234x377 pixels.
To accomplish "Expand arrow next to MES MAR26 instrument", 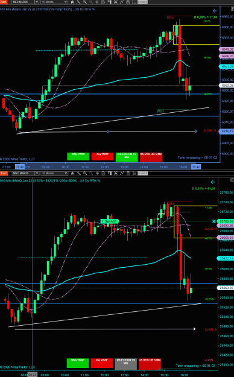I will pos(37,2).
